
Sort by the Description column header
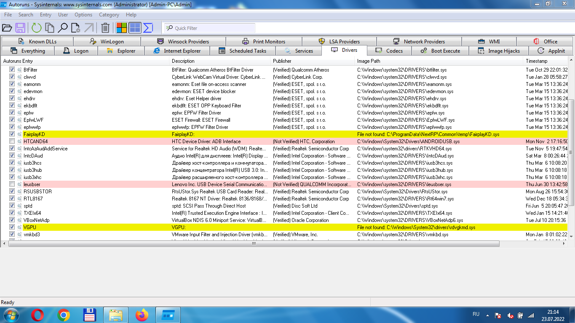point(220,61)
